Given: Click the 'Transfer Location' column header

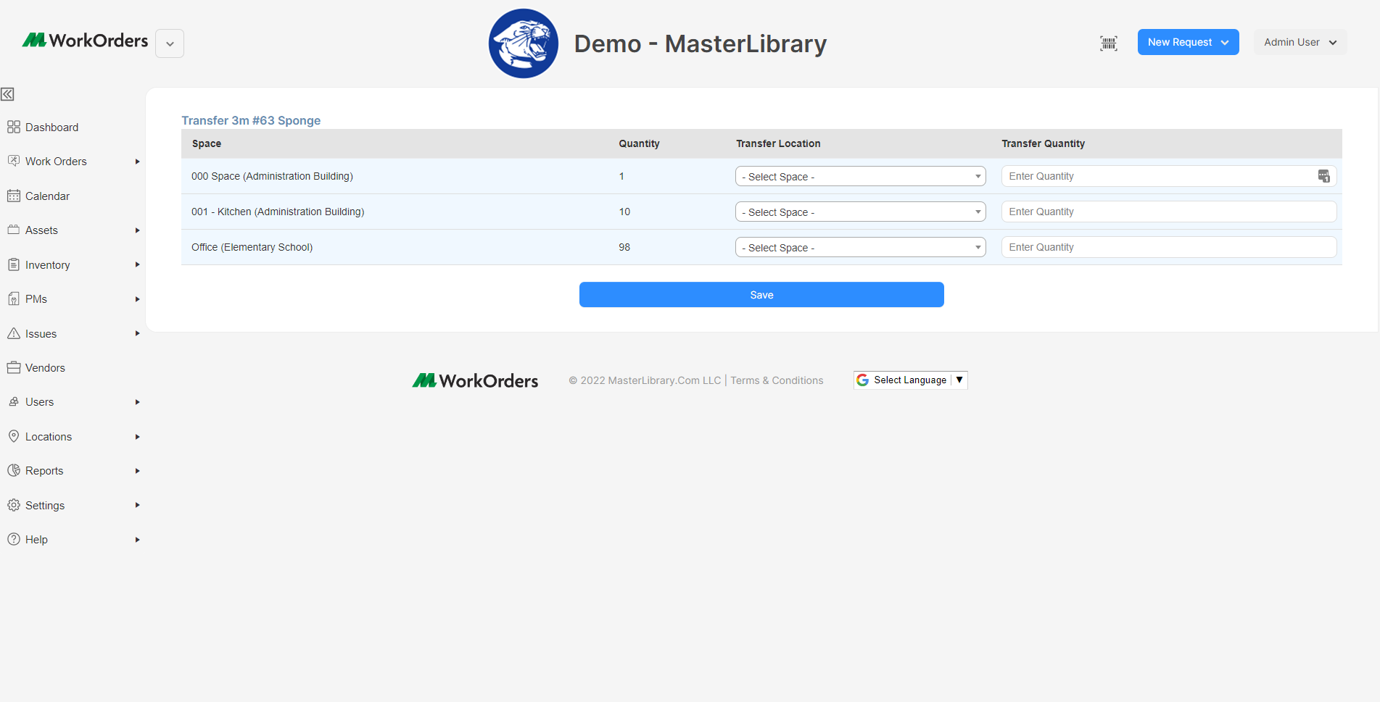Looking at the screenshot, I should point(778,143).
